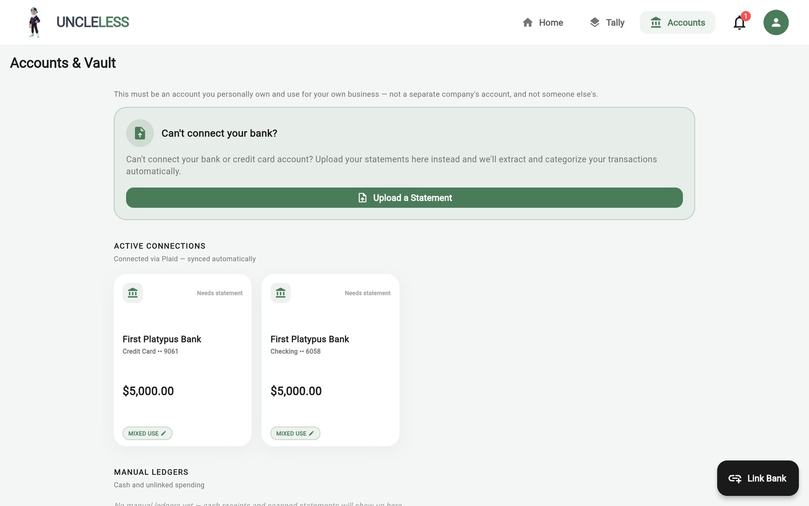Click $5,000.00 balance on Credit Card card

tap(148, 391)
